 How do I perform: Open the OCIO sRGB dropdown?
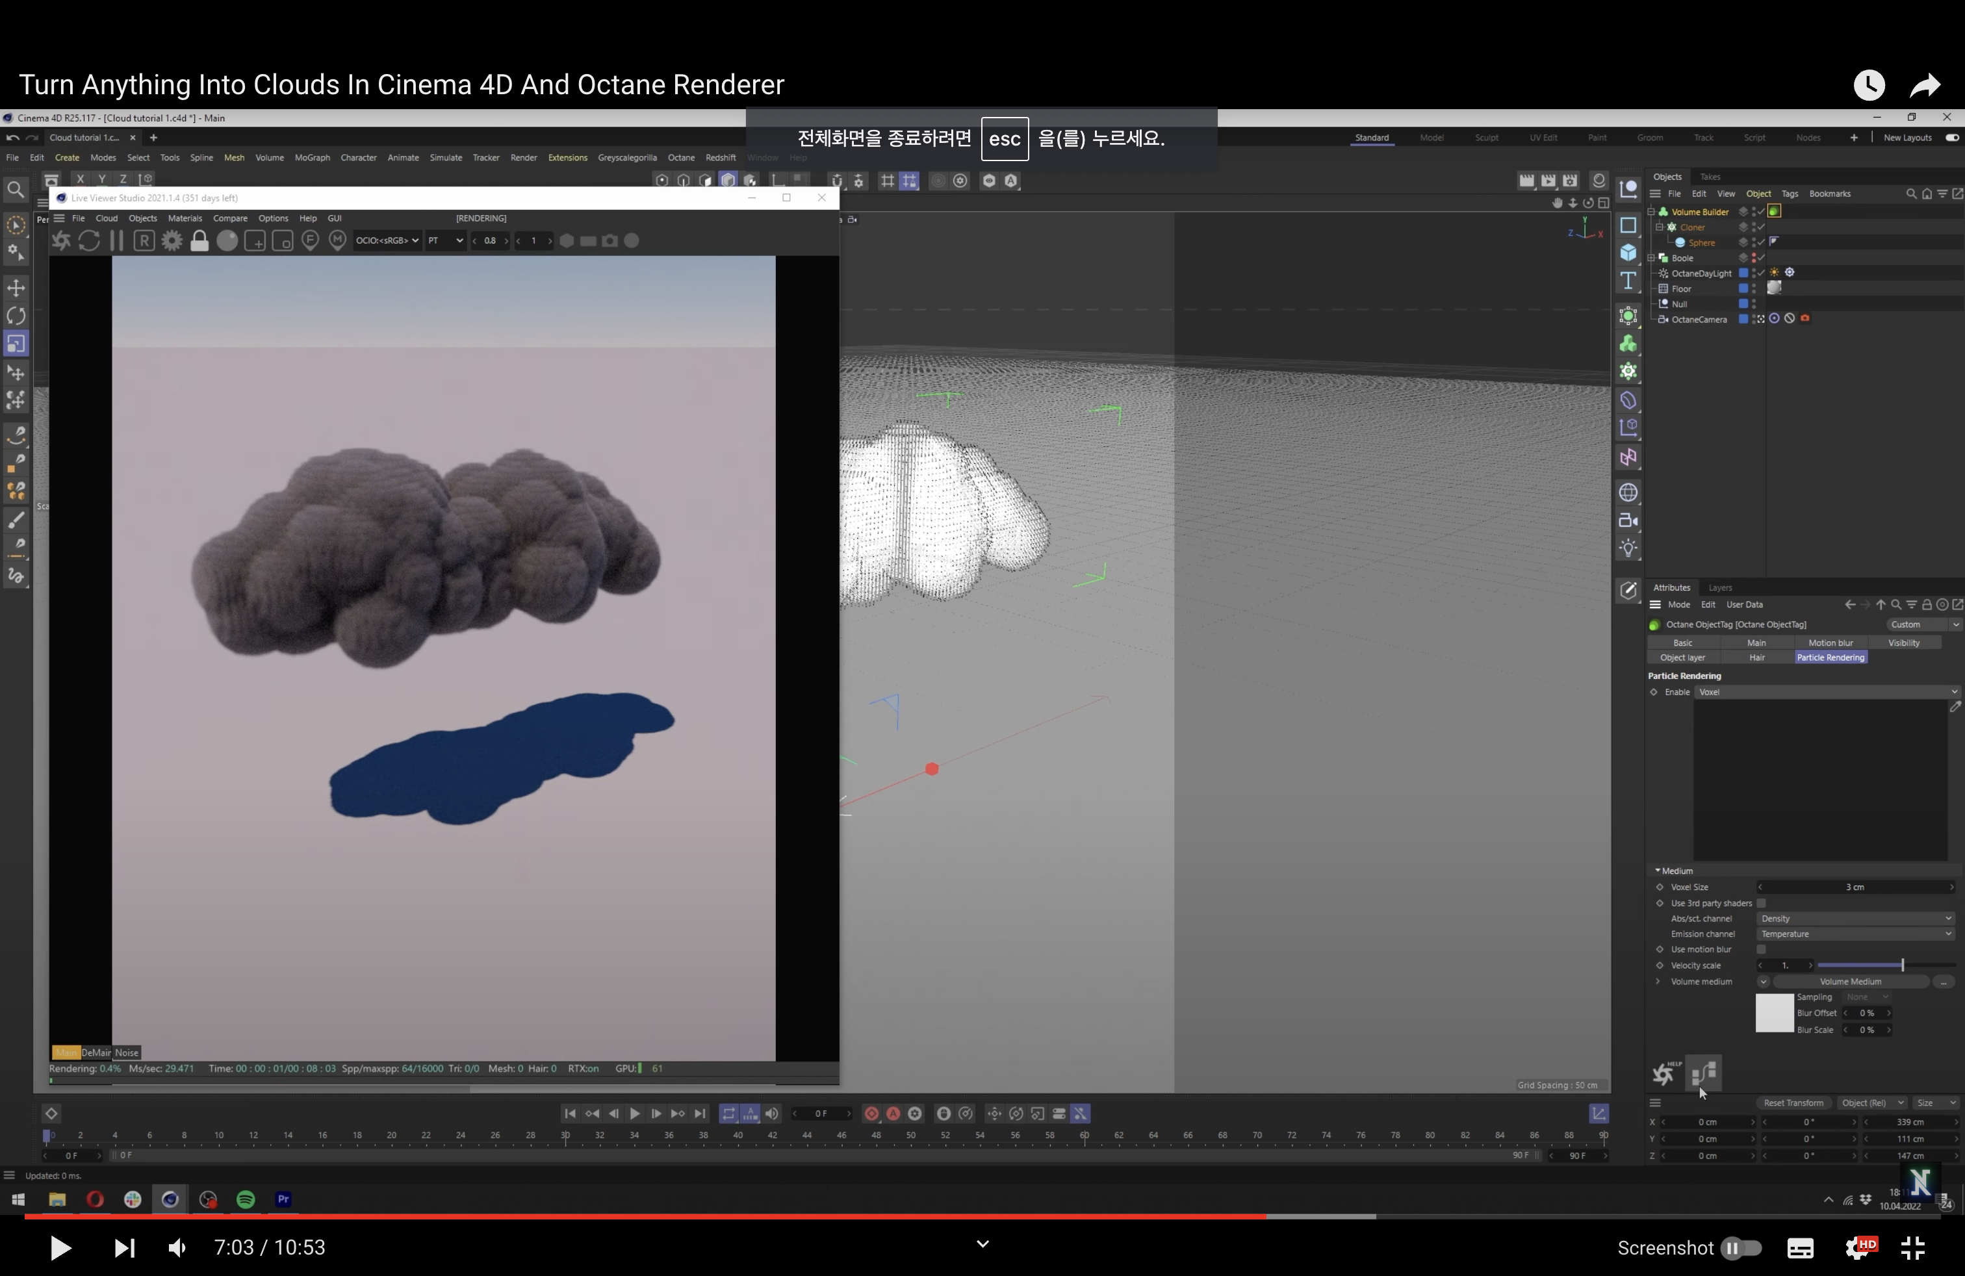click(x=387, y=240)
